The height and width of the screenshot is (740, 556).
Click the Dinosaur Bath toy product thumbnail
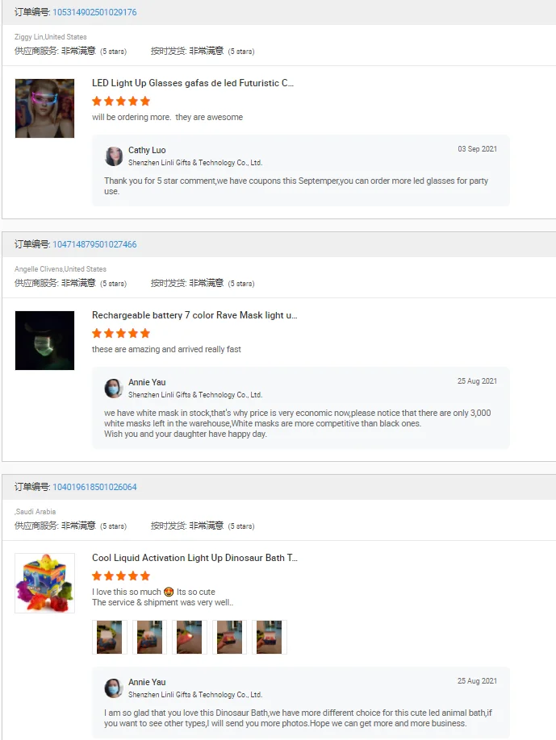tap(45, 584)
